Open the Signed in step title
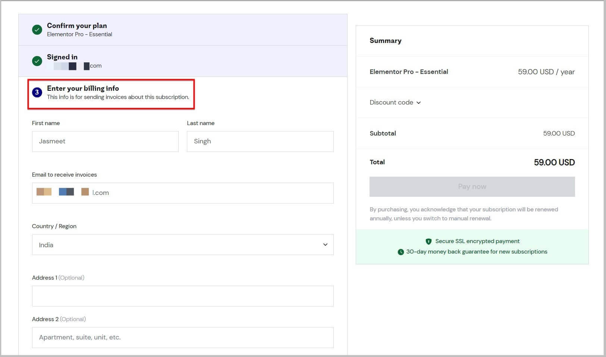The height and width of the screenshot is (357, 606). point(62,57)
